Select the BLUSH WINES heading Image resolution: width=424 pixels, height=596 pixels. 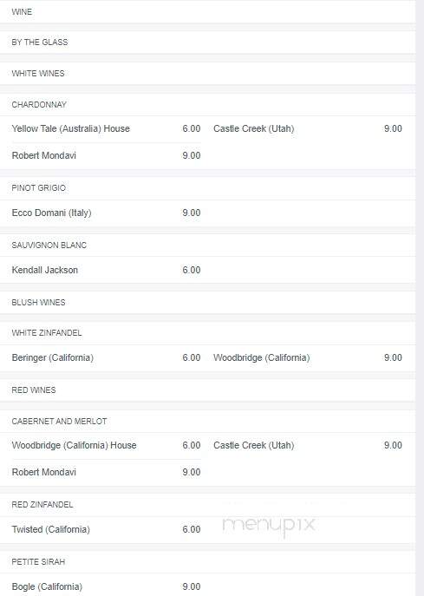[x=38, y=303]
